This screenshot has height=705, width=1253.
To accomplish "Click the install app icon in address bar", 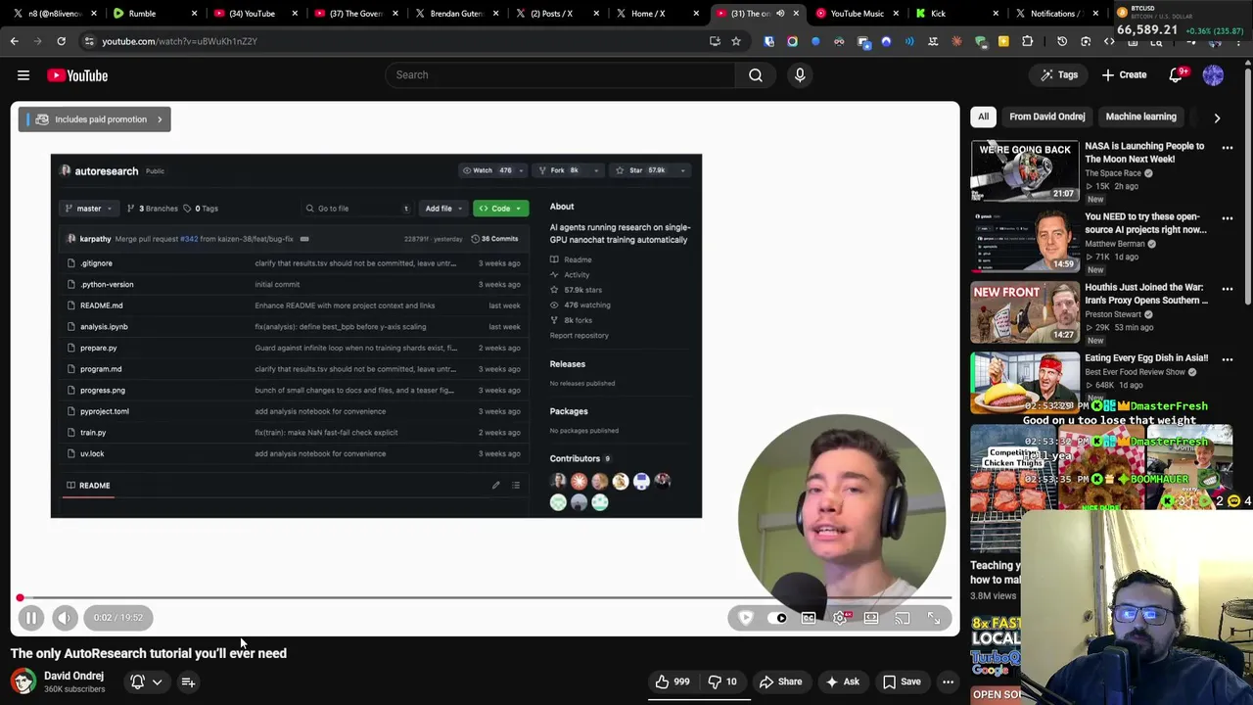I will coord(715,41).
